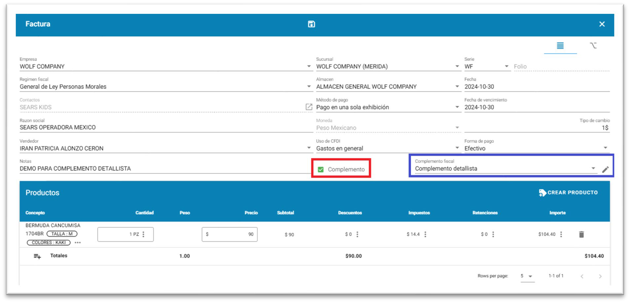This screenshot has height=303, width=630.
Task: Delete the BERMUDA CANCUMISA row trash icon
Action: point(581,234)
